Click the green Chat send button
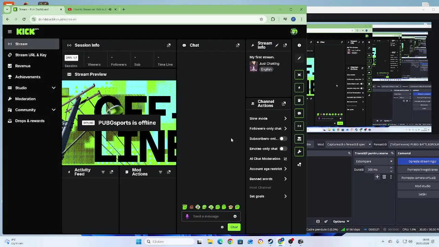The image size is (439, 247). [234, 227]
